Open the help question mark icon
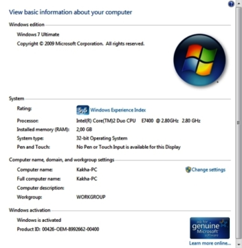 [231, 4]
